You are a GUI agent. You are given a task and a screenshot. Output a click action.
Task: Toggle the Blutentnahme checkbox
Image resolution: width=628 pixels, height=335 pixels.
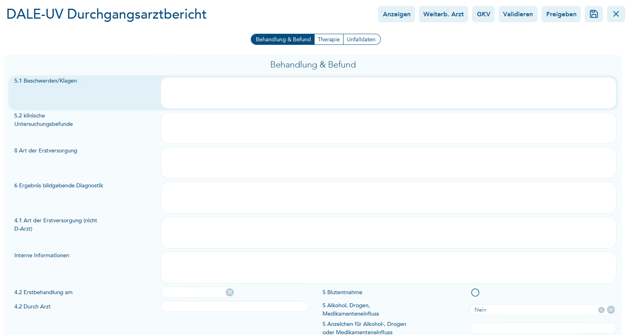click(475, 293)
